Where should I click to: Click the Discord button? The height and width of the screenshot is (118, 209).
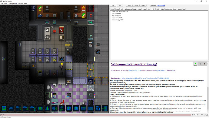[161, 5]
